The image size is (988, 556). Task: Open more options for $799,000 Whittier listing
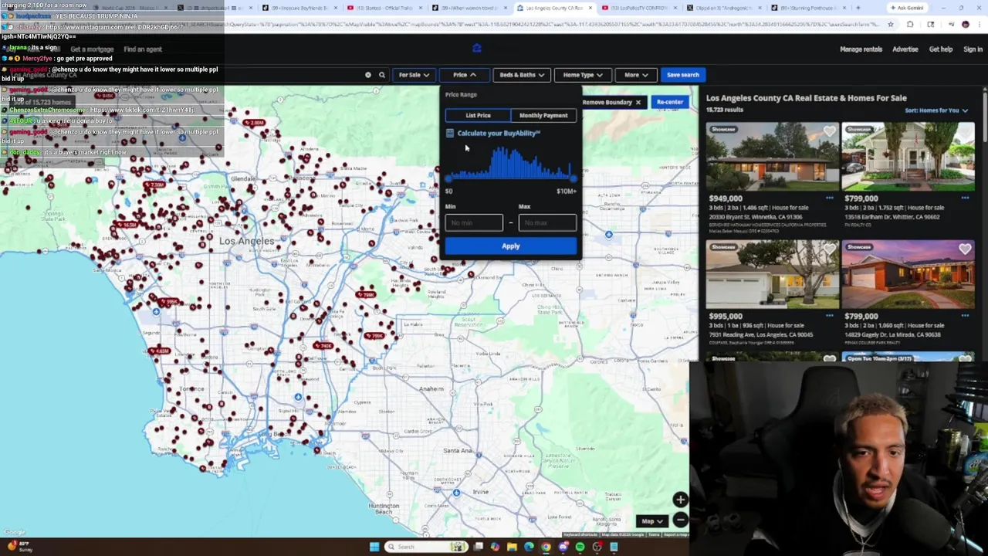(x=965, y=198)
